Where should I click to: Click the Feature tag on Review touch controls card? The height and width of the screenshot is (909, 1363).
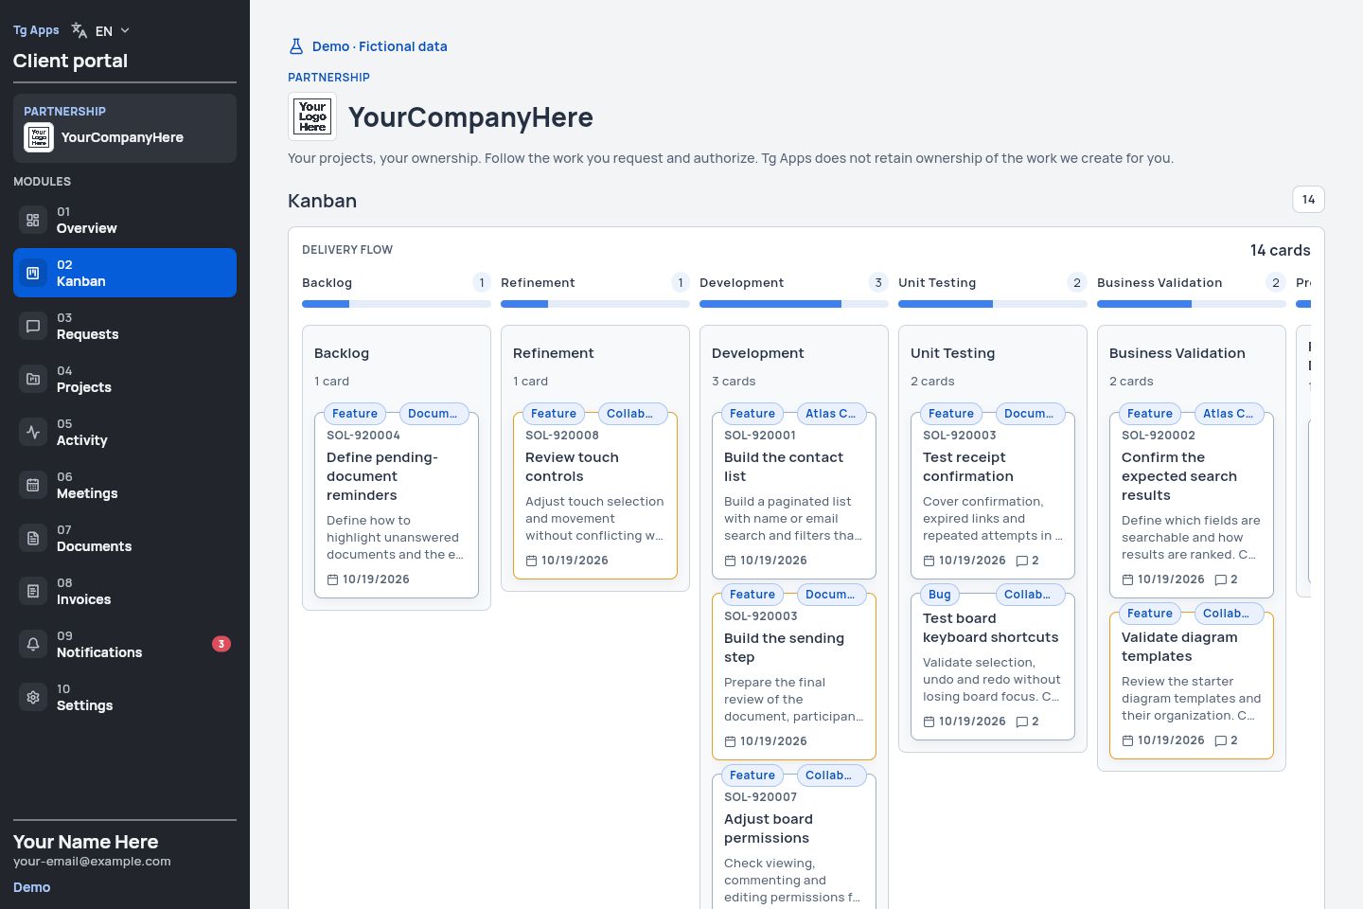(554, 414)
